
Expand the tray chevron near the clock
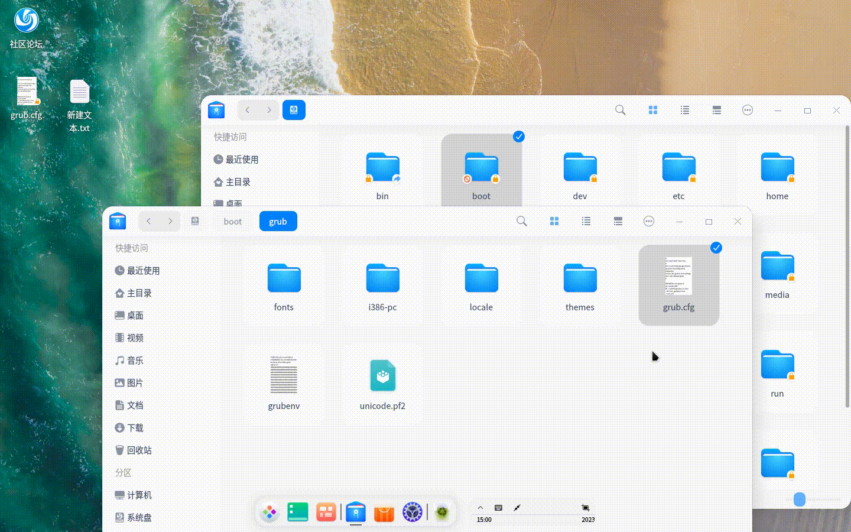tap(480, 507)
